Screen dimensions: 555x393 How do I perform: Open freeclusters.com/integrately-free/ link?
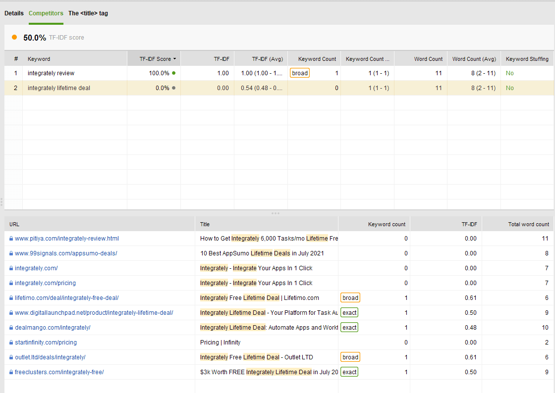[59, 372]
